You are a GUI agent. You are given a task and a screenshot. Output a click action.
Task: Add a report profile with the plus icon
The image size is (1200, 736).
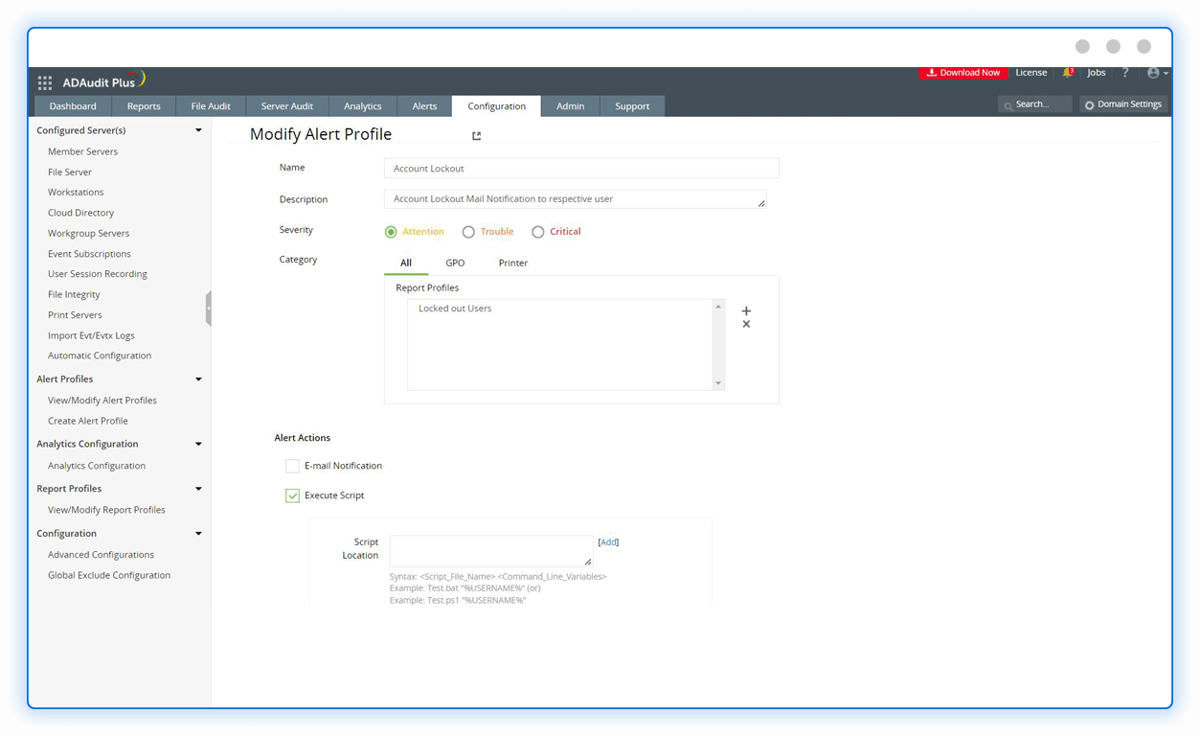pyautogui.click(x=746, y=310)
